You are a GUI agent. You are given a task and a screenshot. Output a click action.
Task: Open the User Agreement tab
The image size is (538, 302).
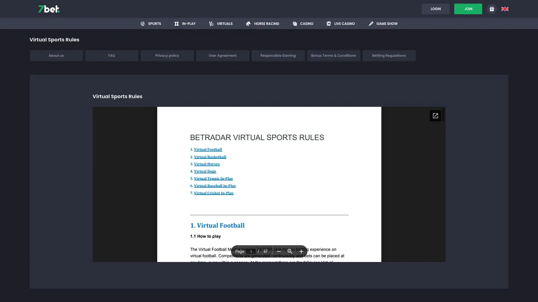(x=223, y=56)
